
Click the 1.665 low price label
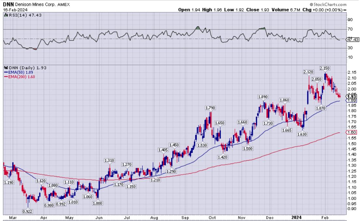(x=287, y=130)
